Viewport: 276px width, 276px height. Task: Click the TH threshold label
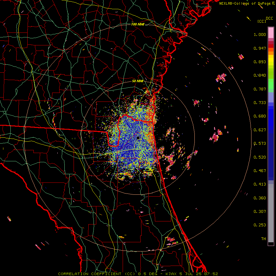coord(263,239)
